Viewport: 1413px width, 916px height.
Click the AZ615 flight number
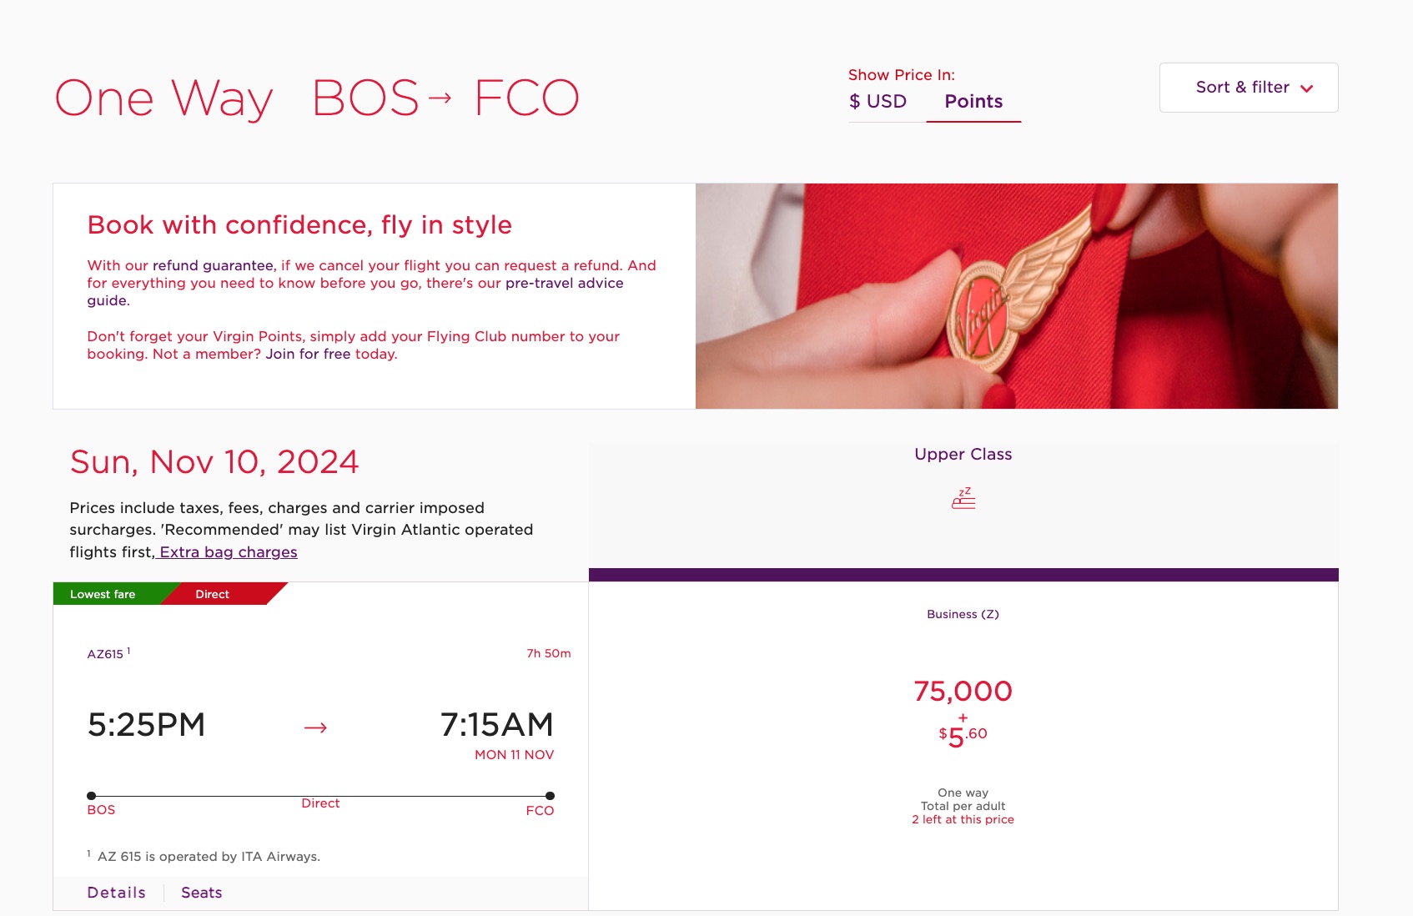(103, 654)
